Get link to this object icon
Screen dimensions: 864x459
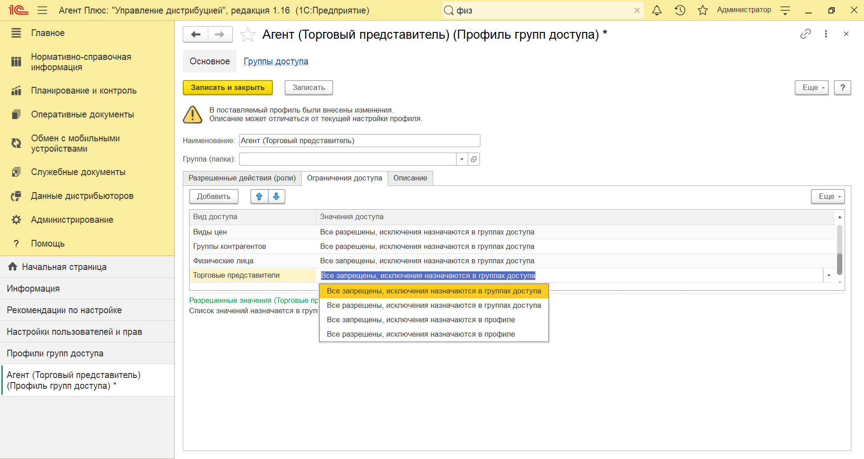pyautogui.click(x=805, y=34)
